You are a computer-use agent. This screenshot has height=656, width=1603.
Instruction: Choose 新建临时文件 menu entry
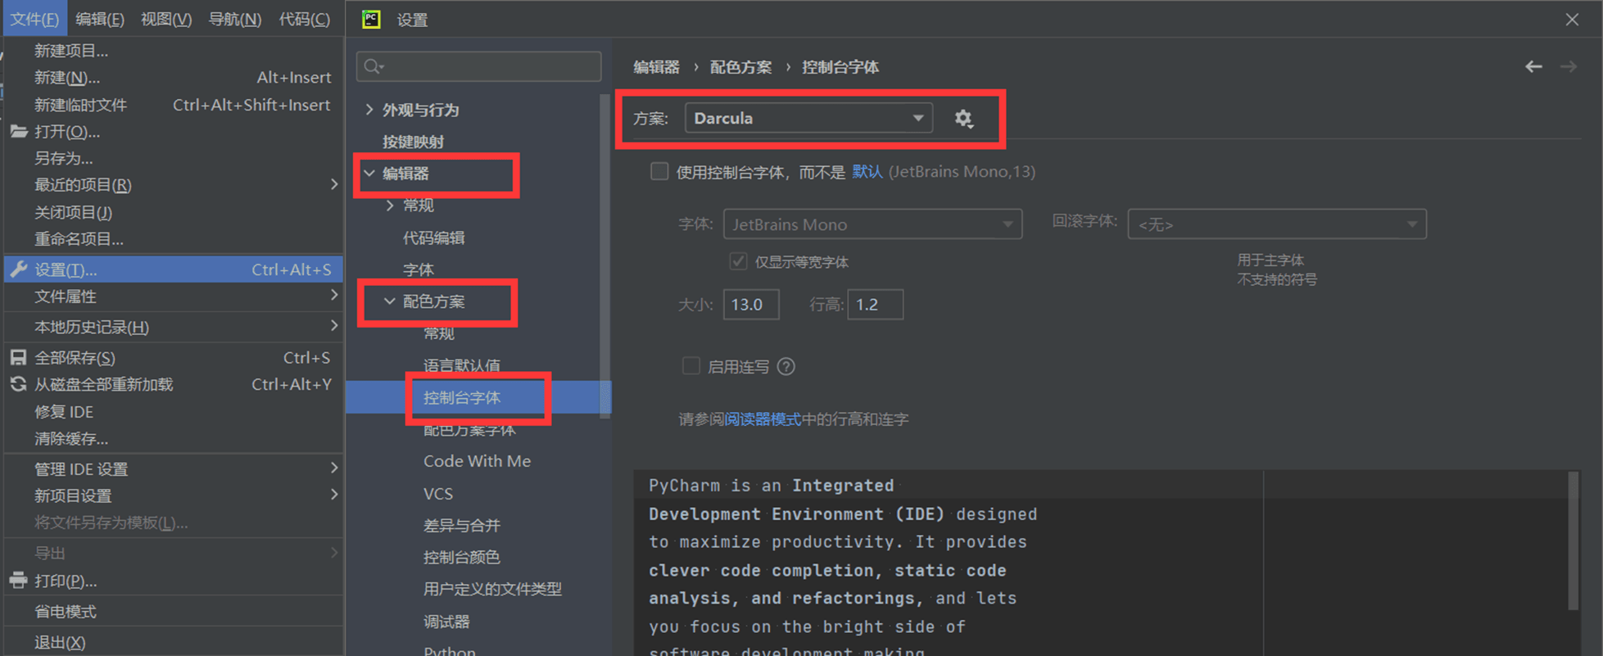point(174,105)
